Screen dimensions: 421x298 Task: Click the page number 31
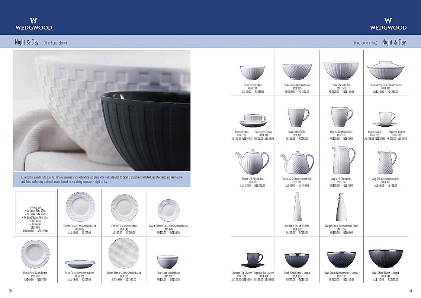[x=411, y=291]
